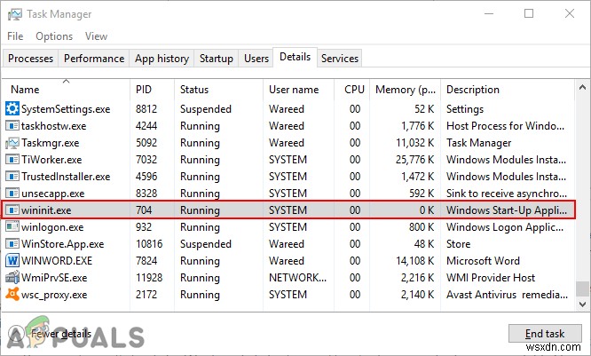Click the WmiPrvSE.exe process icon

tap(12, 277)
